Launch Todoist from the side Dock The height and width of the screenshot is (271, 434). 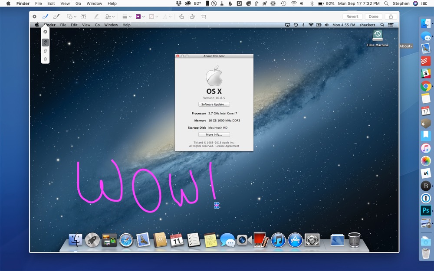click(426, 61)
